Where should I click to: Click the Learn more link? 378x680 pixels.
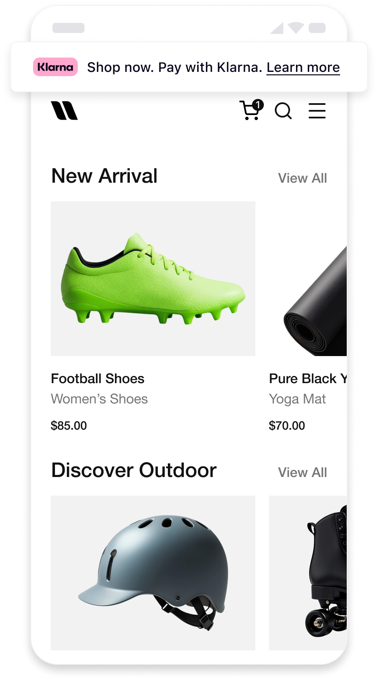tap(303, 67)
